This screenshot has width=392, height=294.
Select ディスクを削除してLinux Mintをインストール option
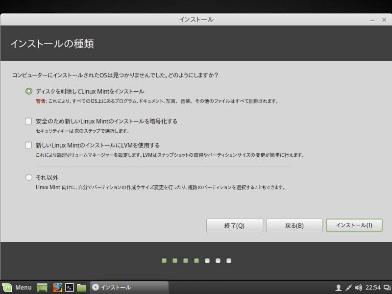(x=29, y=91)
